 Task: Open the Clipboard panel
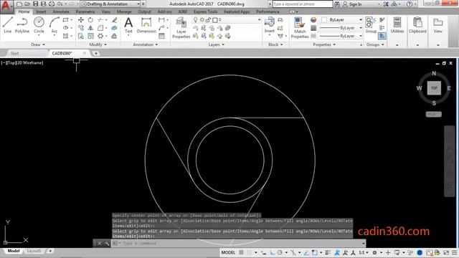417,25
